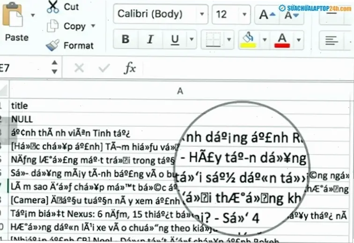The image size is (354, 243).
Task: Click the confirm checkmark formula button
Action: click(x=104, y=68)
